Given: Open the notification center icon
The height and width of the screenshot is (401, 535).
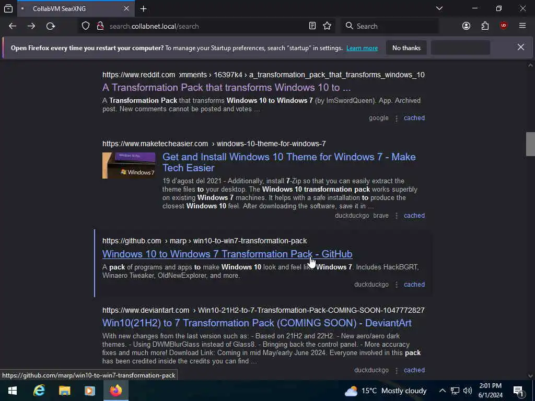Looking at the screenshot, I should click(x=519, y=391).
